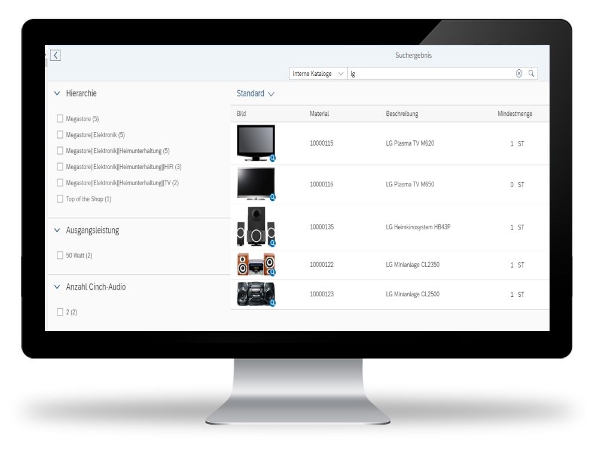Open the Interne Kataloge dropdown

[x=318, y=73]
